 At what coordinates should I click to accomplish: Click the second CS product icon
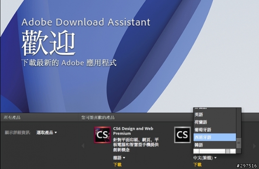[x=183, y=135]
